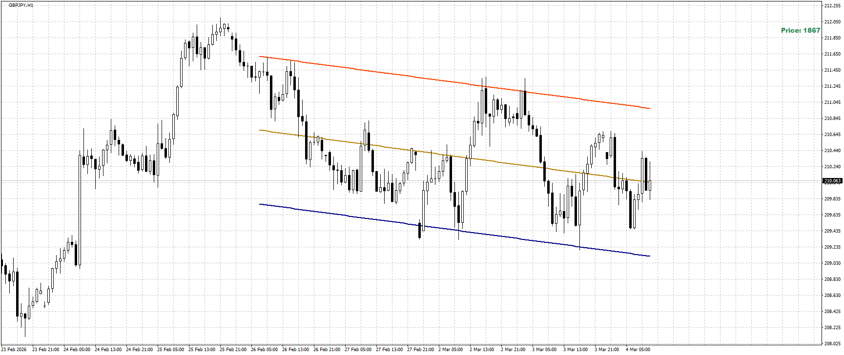844x355 pixels.
Task: Click the current price tag 210.063
Action: pyautogui.click(x=832, y=181)
